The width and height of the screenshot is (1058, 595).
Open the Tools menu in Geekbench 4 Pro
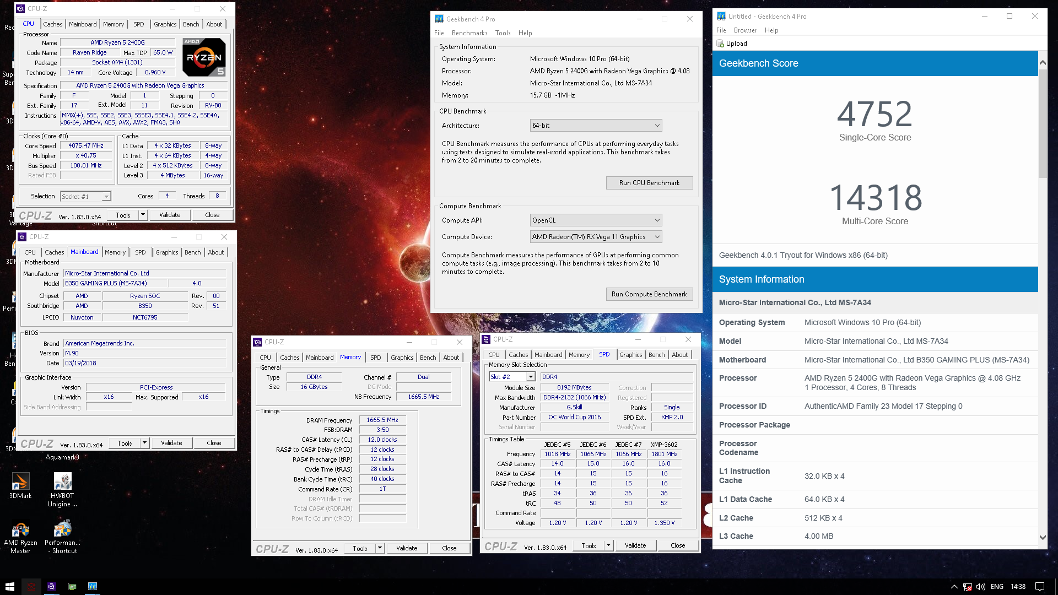tap(503, 33)
